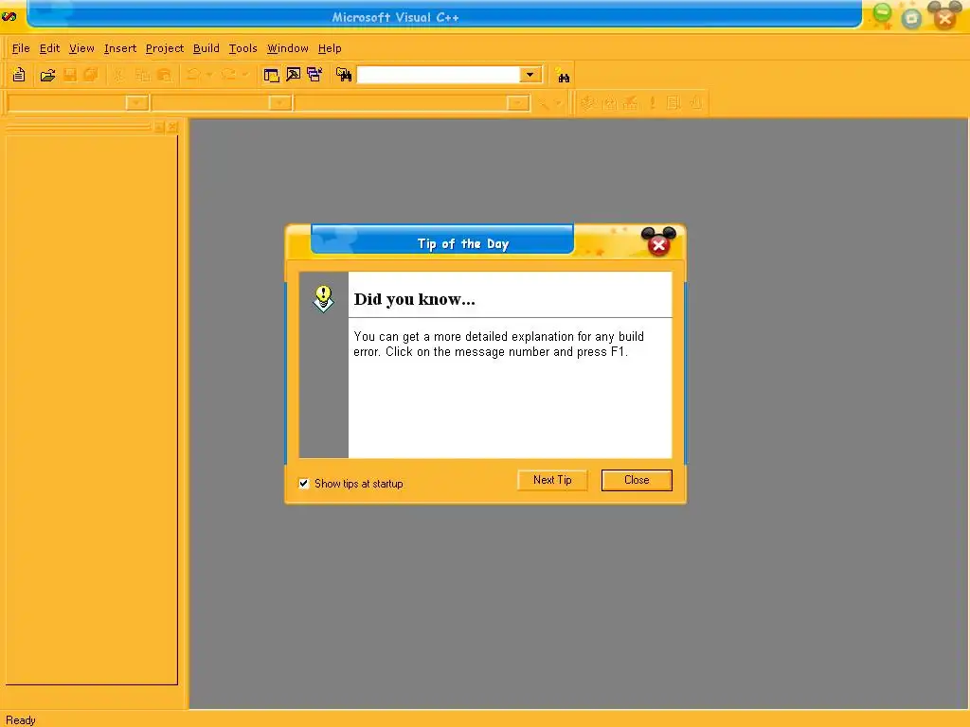
Task: Click the "Did you know..." heading
Action: [x=415, y=299]
